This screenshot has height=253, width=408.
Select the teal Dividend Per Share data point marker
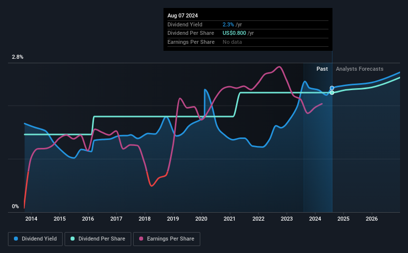click(x=332, y=93)
